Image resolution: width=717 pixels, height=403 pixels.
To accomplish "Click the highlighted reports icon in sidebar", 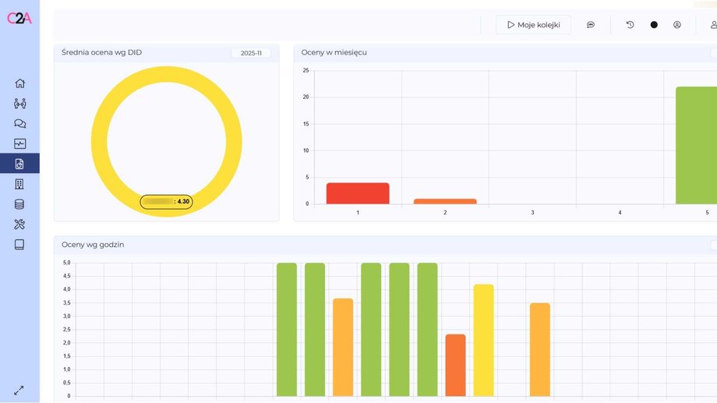I will point(19,164).
